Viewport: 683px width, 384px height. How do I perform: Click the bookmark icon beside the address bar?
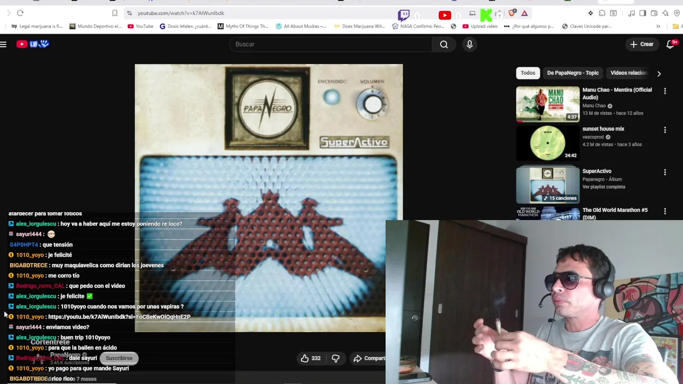(115, 13)
